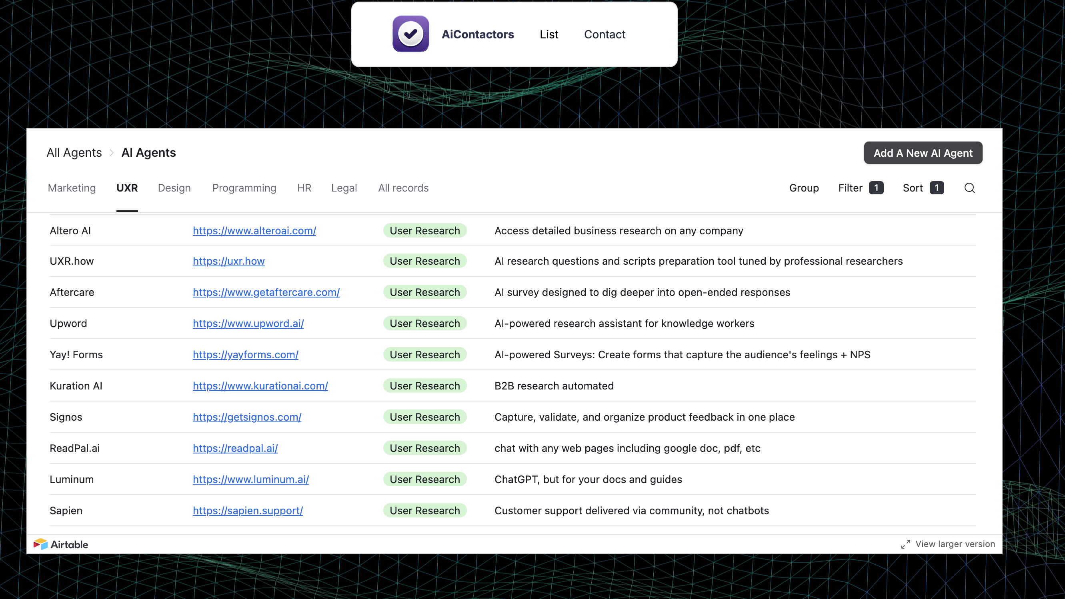Image resolution: width=1065 pixels, height=599 pixels.
Task: Open the Sort menu
Action: [x=923, y=188]
